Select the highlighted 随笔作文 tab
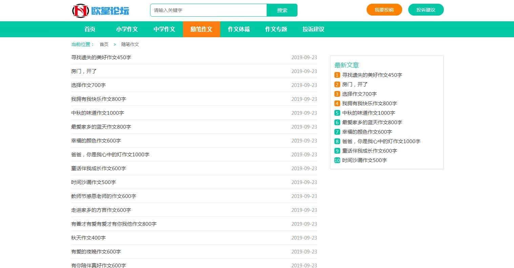Screen dimensions: 514x268 (x=201, y=29)
